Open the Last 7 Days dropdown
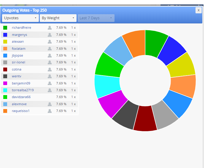The image size is (205, 168). [x=96, y=18]
